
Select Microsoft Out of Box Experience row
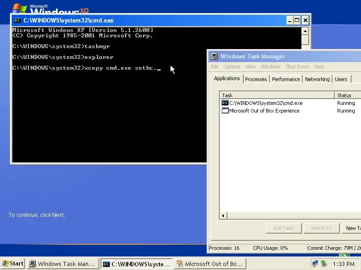[x=291, y=110]
